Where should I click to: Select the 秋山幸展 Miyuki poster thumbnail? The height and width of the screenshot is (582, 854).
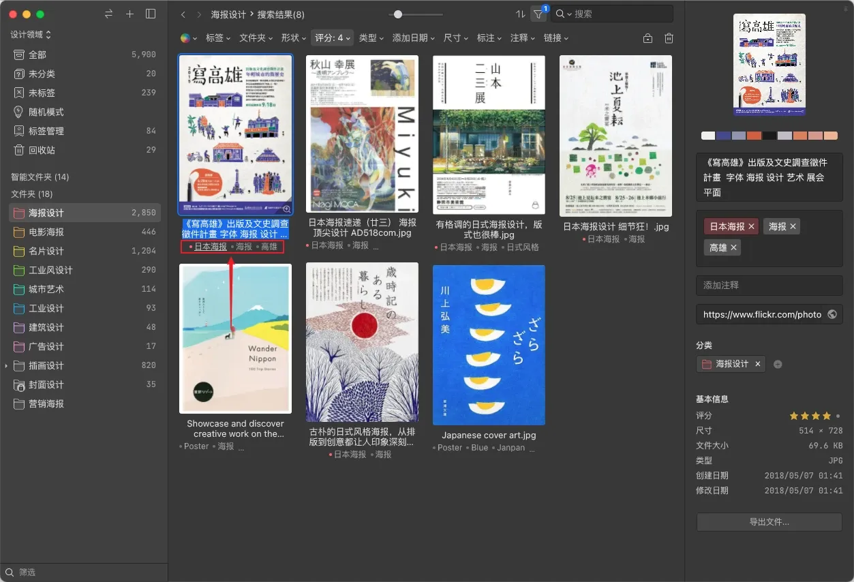pyautogui.click(x=362, y=135)
